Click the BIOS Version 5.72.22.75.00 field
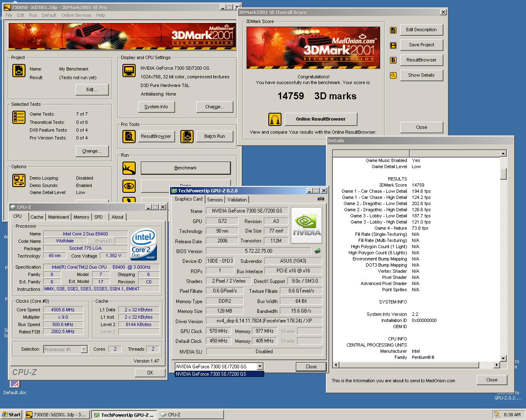 [258, 251]
